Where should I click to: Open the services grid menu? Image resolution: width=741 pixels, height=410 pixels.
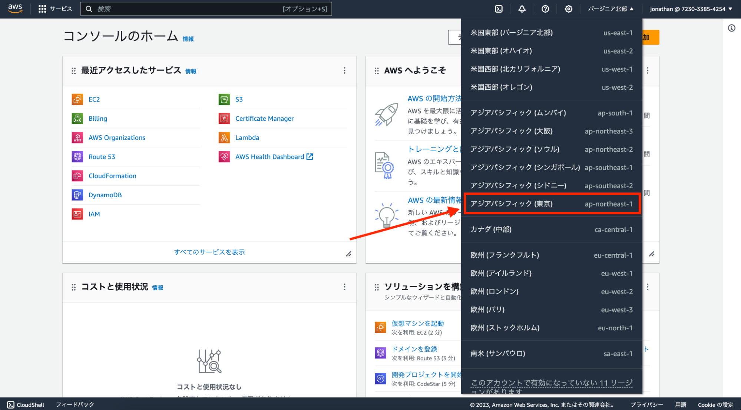click(x=42, y=9)
